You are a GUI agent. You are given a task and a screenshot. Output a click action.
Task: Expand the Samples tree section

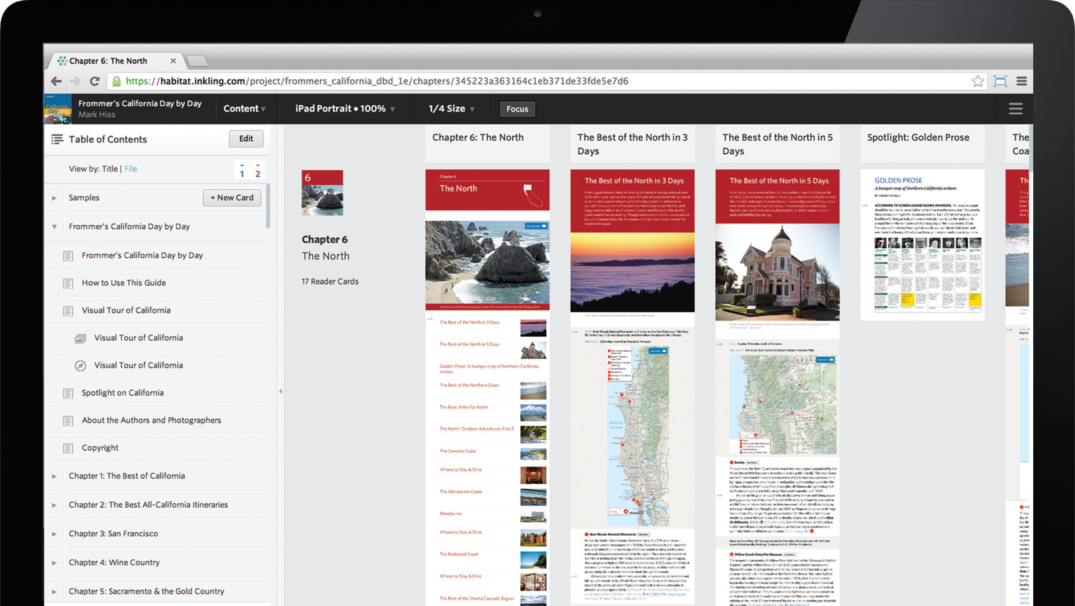54,198
